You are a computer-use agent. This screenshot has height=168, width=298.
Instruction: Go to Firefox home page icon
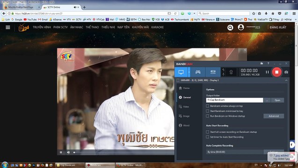(273, 14)
